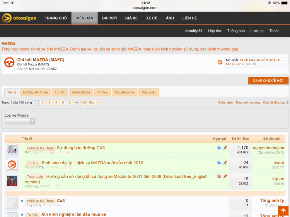
Task: Click the Lượt up link
Action: pyautogui.click(x=257, y=31)
